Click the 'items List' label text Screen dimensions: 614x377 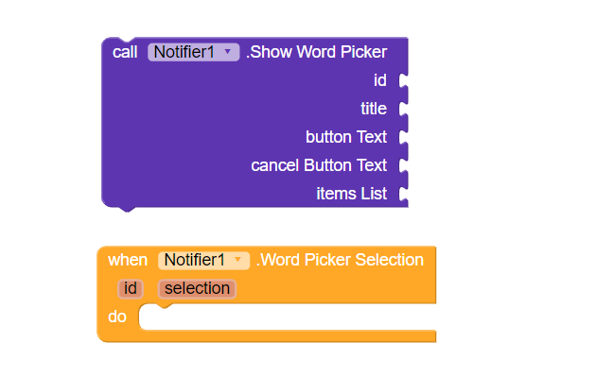coord(352,194)
